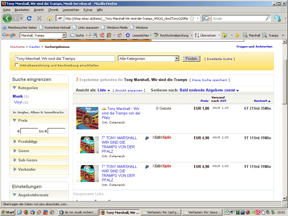Open the Erweiterte Suche link
The height and width of the screenshot is (216, 288).
pos(219,59)
